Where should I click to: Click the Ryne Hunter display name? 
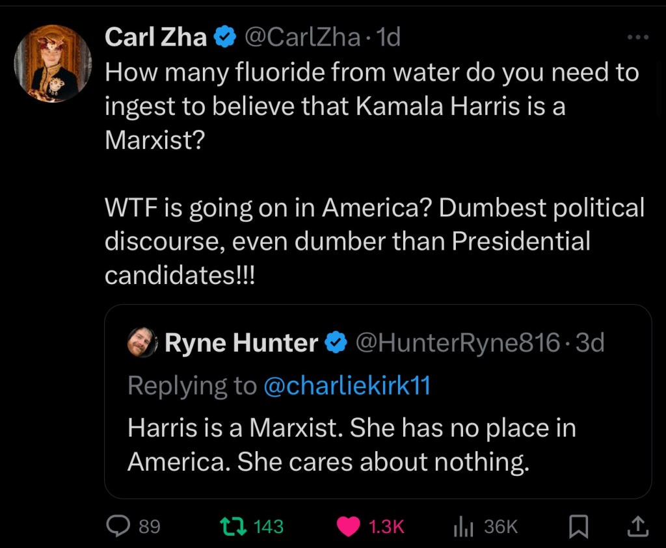coord(241,343)
